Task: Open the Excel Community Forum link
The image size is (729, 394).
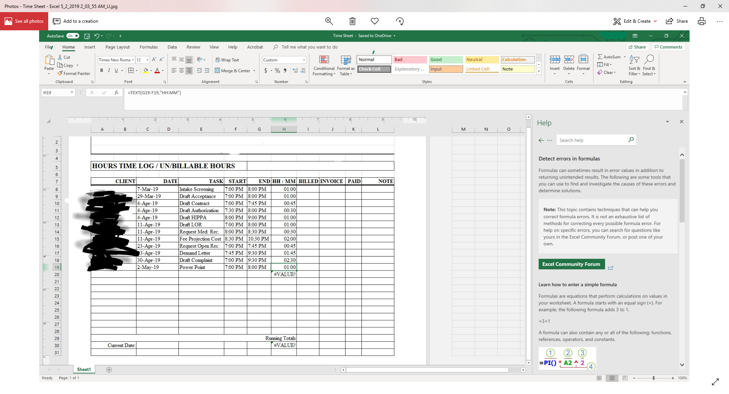Action: click(x=571, y=264)
